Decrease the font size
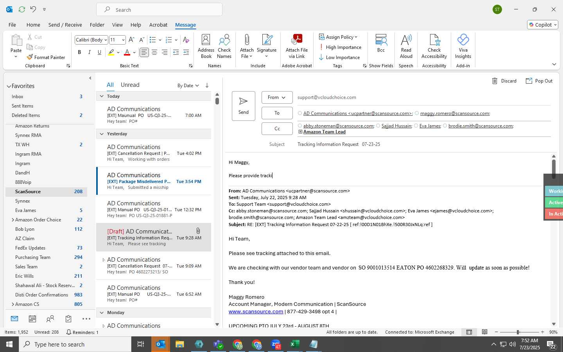 click(x=142, y=40)
